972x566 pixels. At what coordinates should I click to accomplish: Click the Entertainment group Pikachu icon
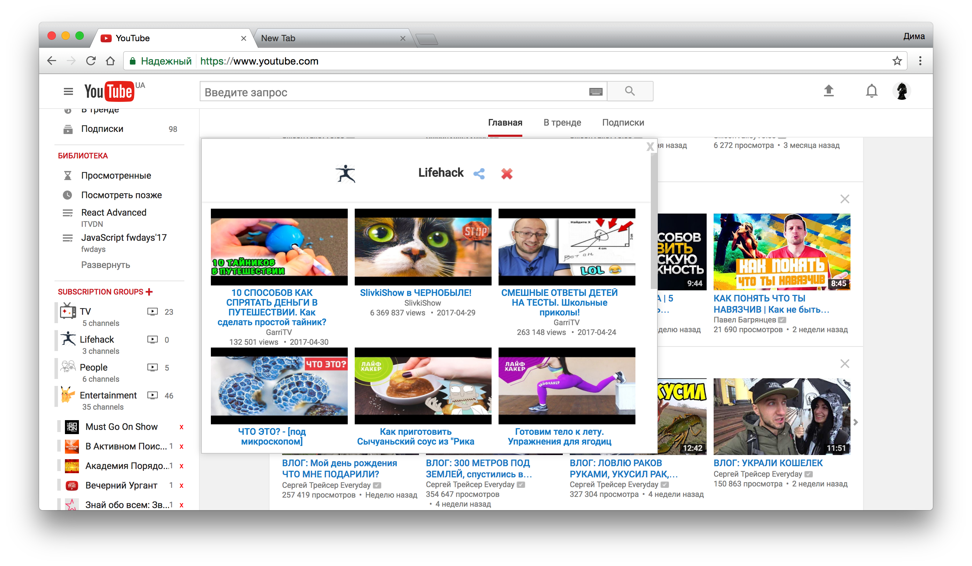(68, 394)
